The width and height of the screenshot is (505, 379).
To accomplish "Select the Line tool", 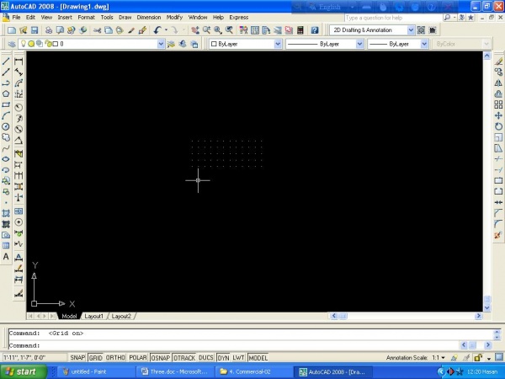I will point(6,61).
